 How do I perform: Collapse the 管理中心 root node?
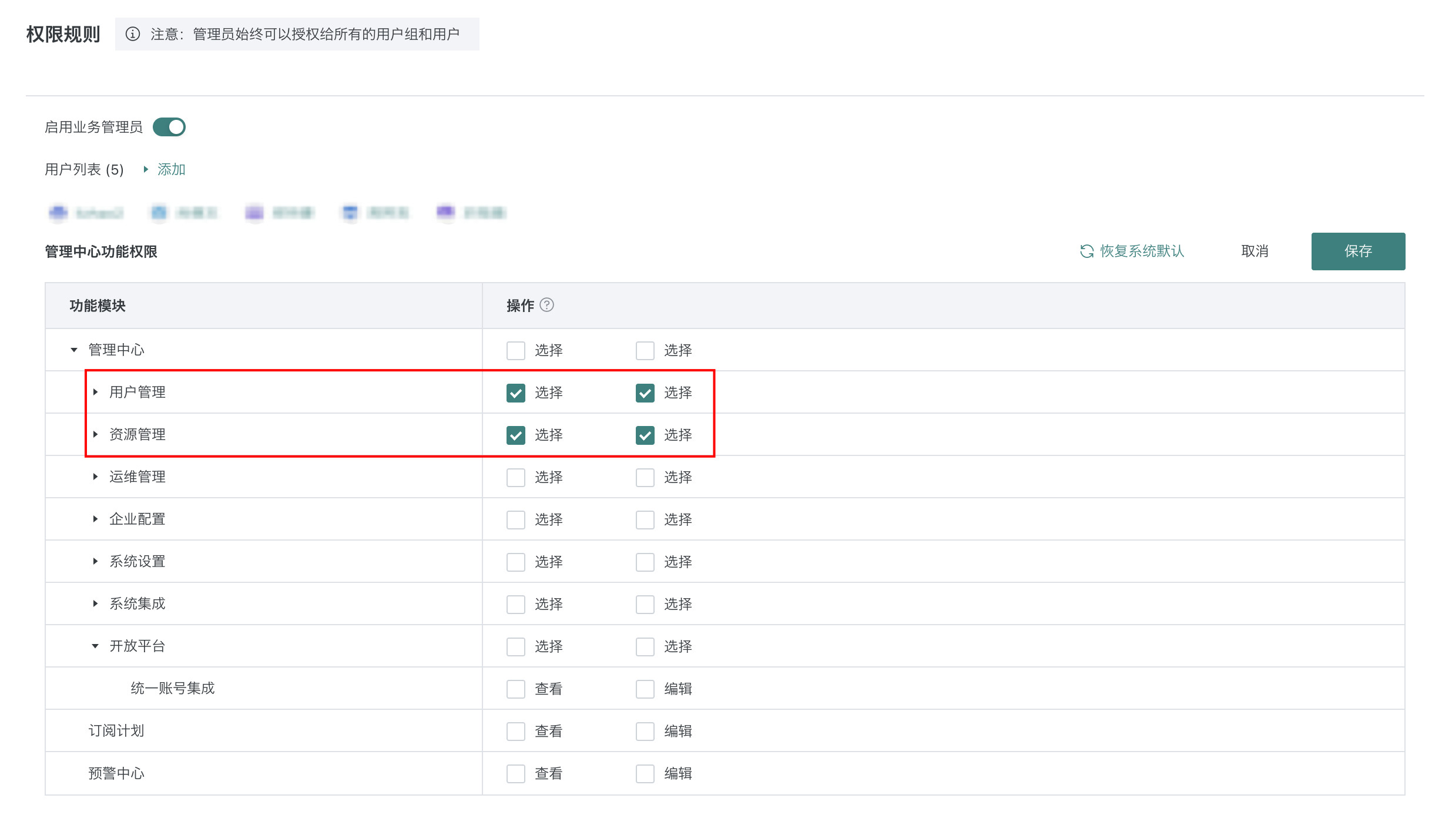click(x=74, y=350)
